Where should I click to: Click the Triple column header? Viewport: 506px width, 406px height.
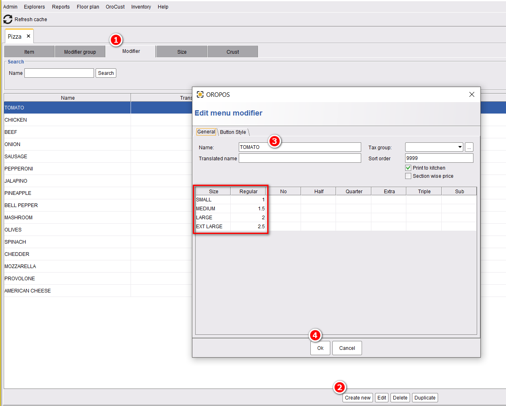tap(424, 191)
